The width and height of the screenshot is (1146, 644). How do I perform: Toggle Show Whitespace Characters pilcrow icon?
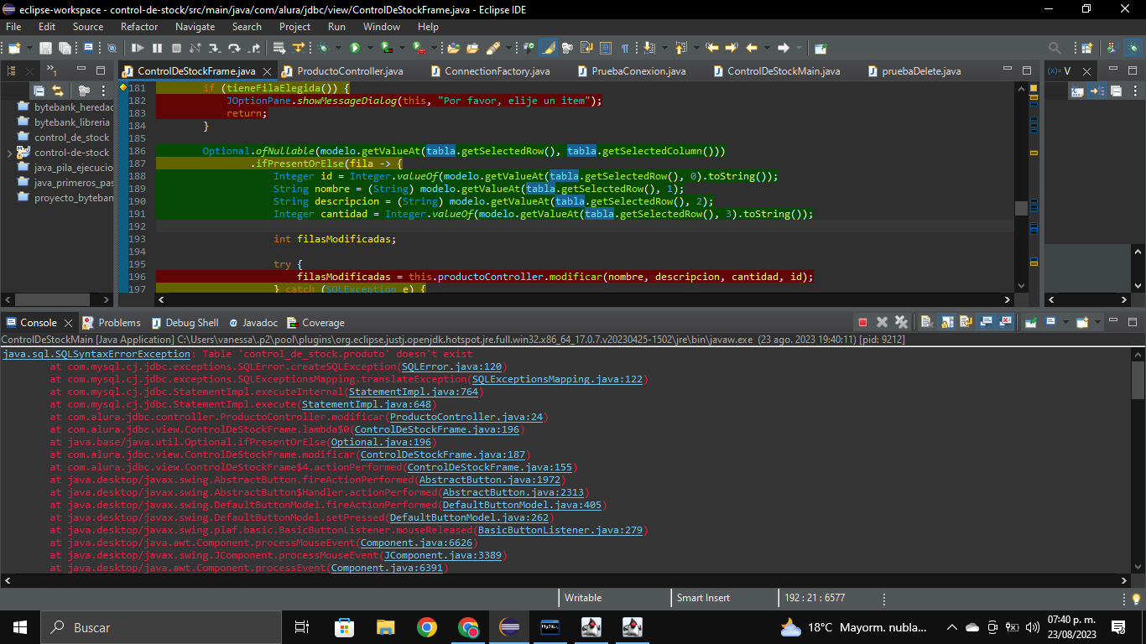tap(625, 48)
